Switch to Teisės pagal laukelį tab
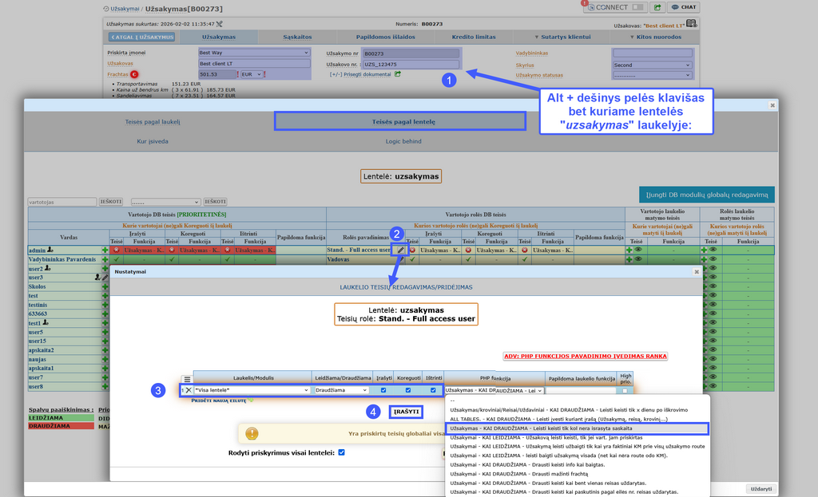Image resolution: width=818 pixels, height=497 pixels. coord(153,122)
